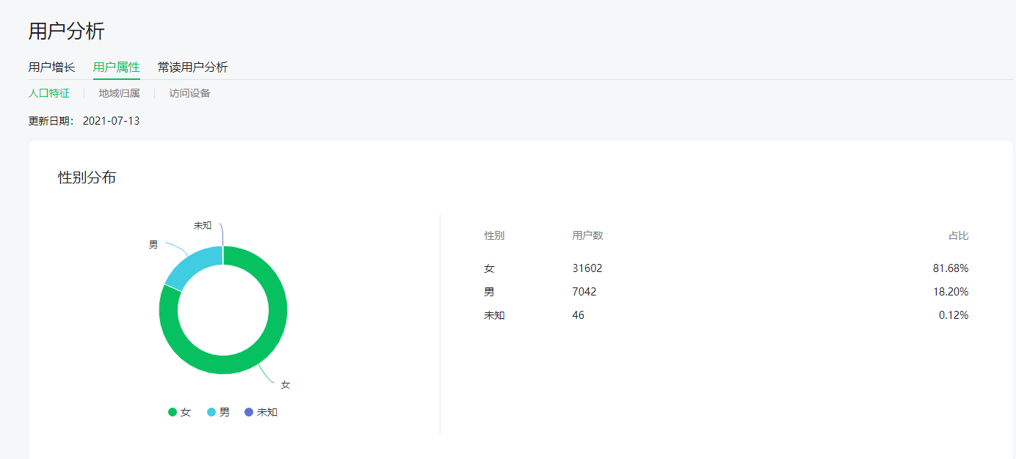This screenshot has width=1016, height=459.
Task: Toggle the green 女 legend dot
Action: (x=173, y=412)
